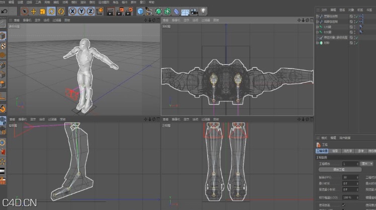Open the 运动图形 menu
The height and width of the screenshot is (210, 376).
point(104,2)
